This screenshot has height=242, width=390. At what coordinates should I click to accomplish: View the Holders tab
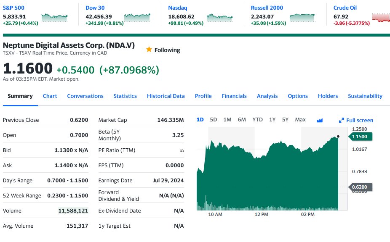pyautogui.click(x=328, y=96)
